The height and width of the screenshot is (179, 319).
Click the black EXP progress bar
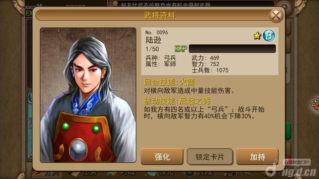[232, 49]
